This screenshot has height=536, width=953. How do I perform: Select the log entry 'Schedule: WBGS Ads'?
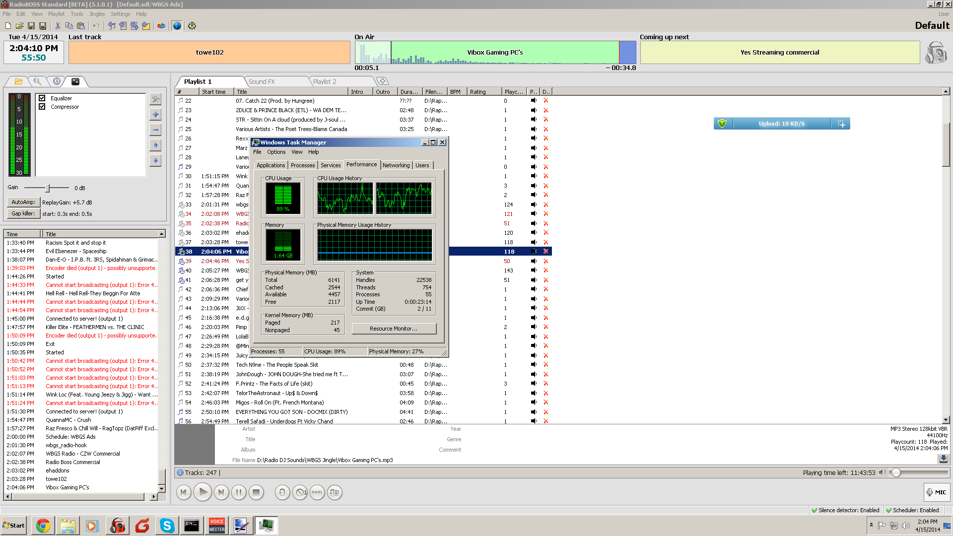[x=70, y=437]
